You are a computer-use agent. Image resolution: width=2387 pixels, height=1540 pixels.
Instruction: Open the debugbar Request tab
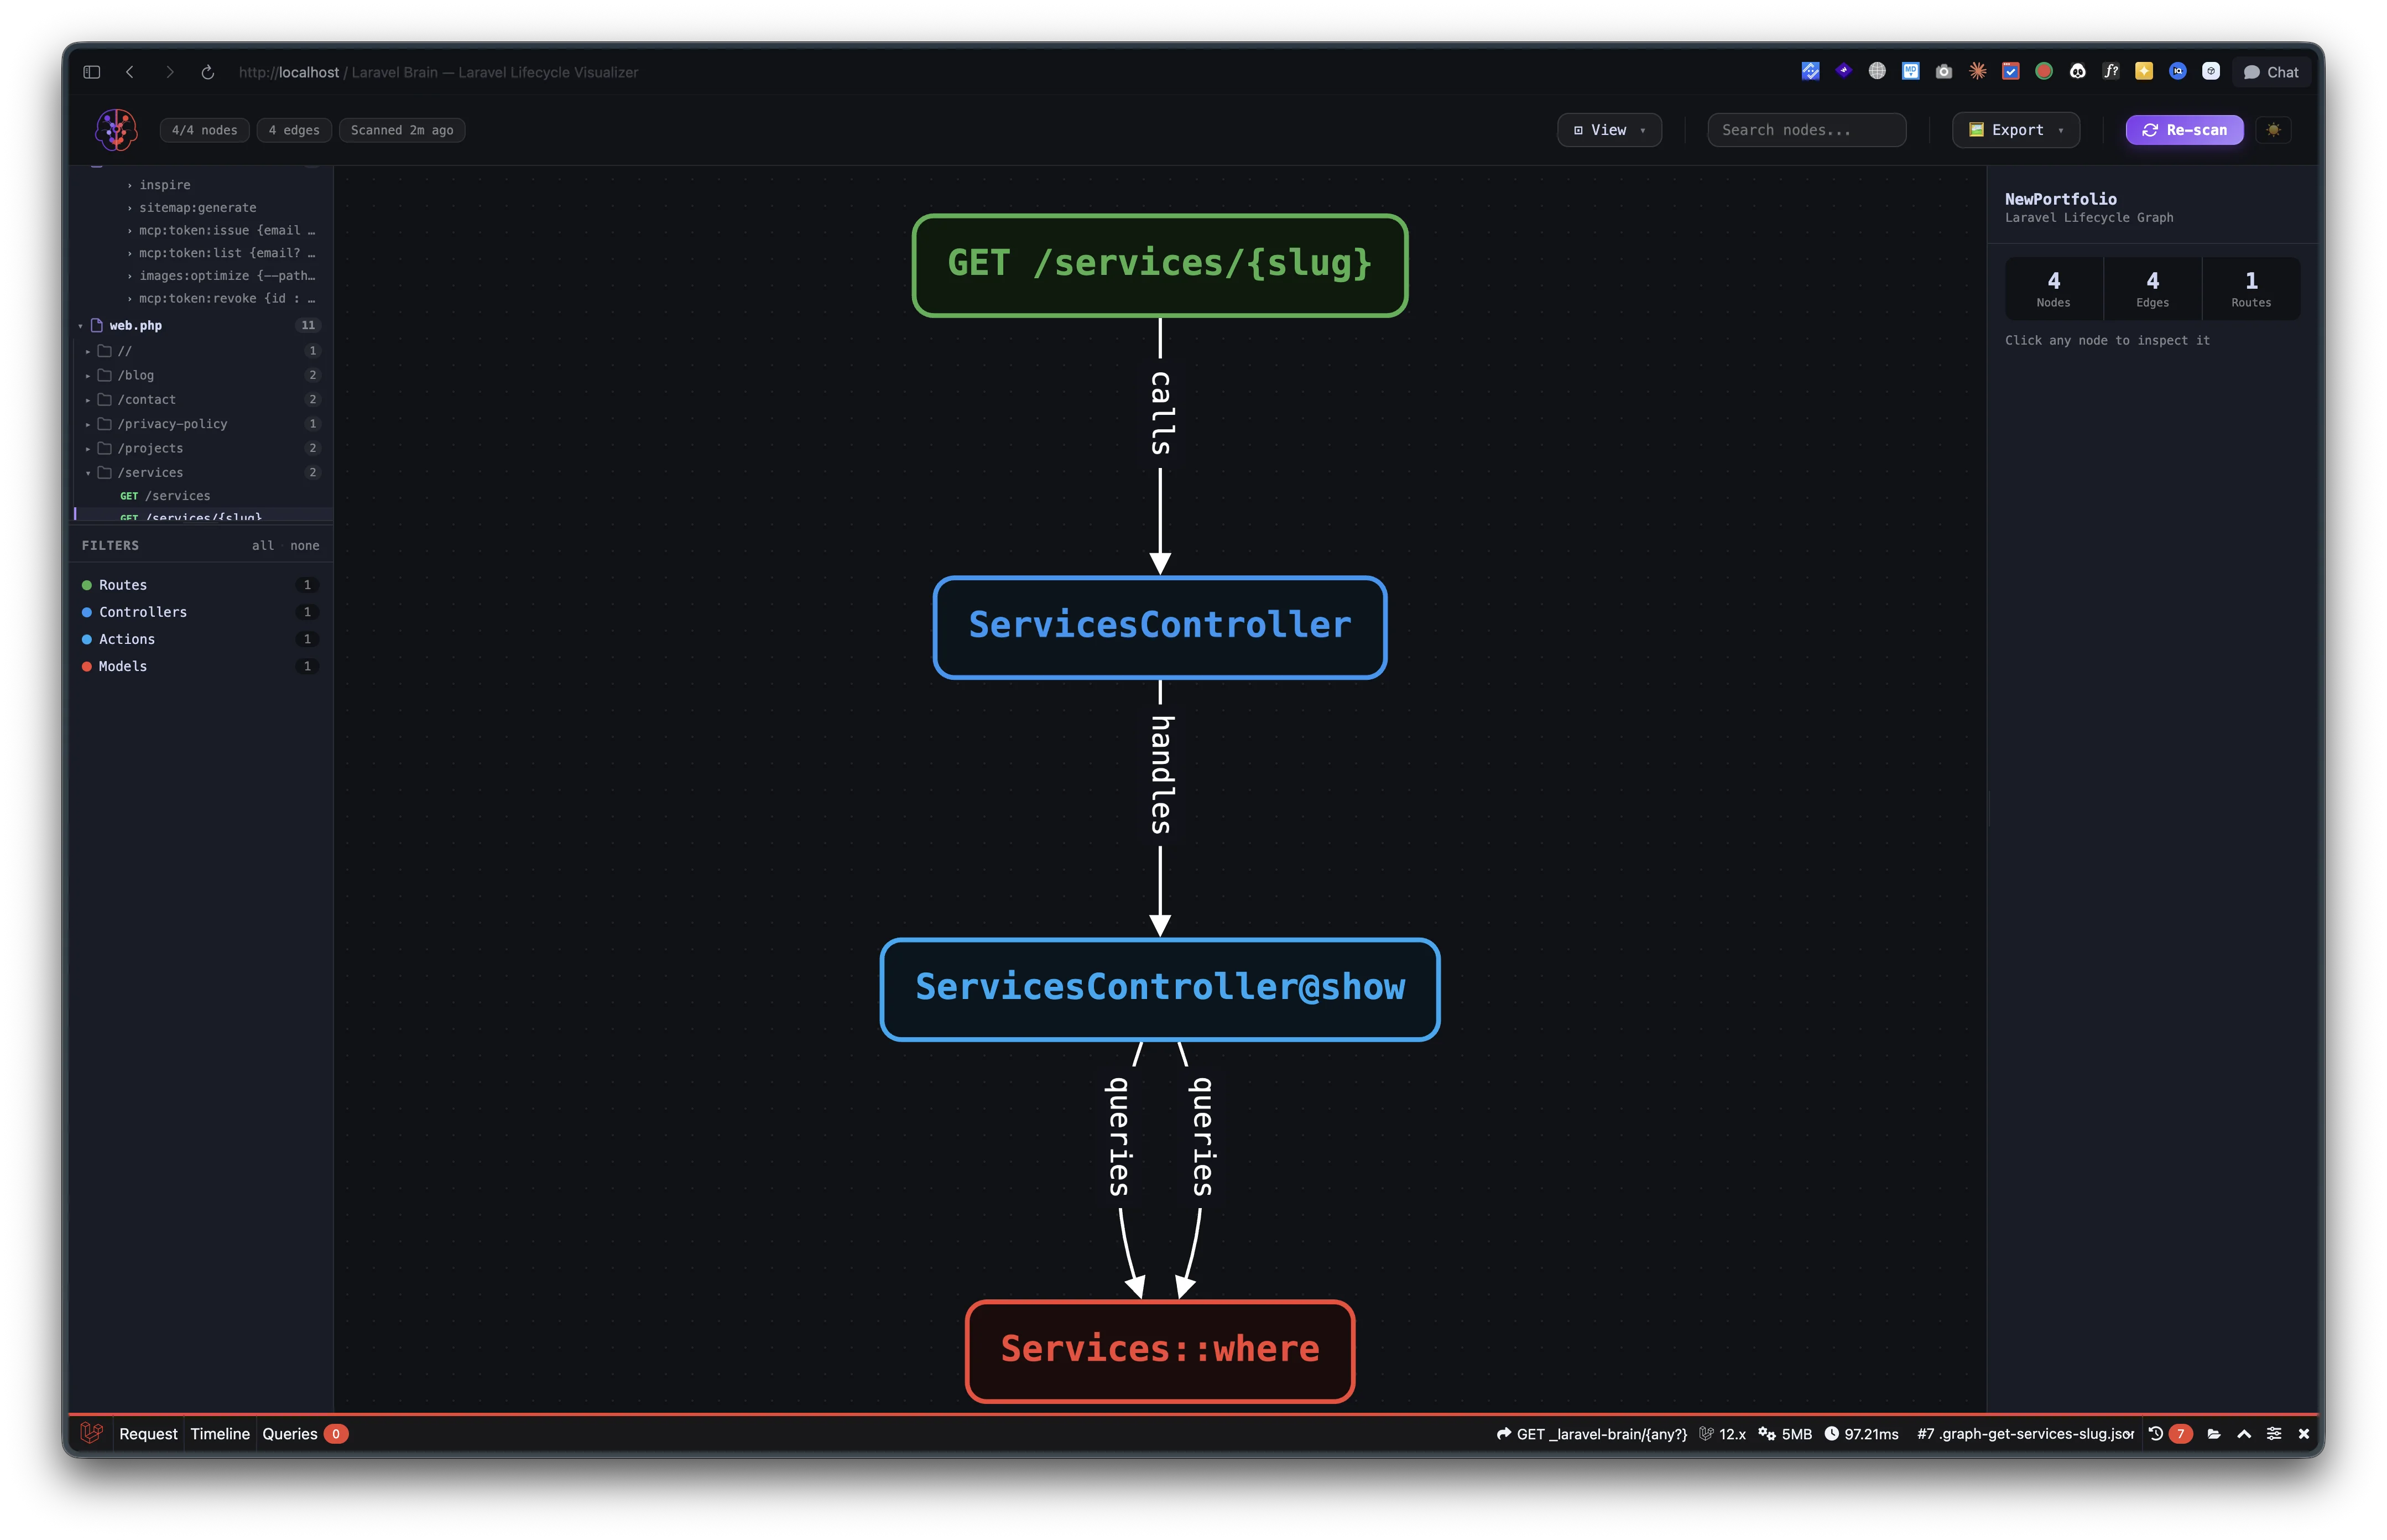point(148,1433)
